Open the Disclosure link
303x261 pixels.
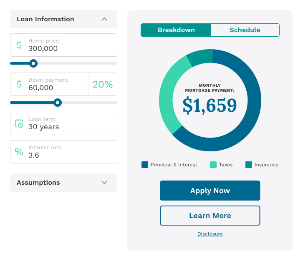coord(210,234)
